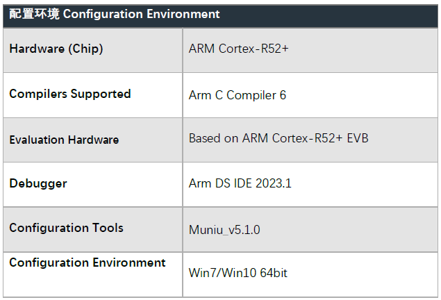
Task: Click the word Compiler in second row value
Action: click(x=251, y=95)
